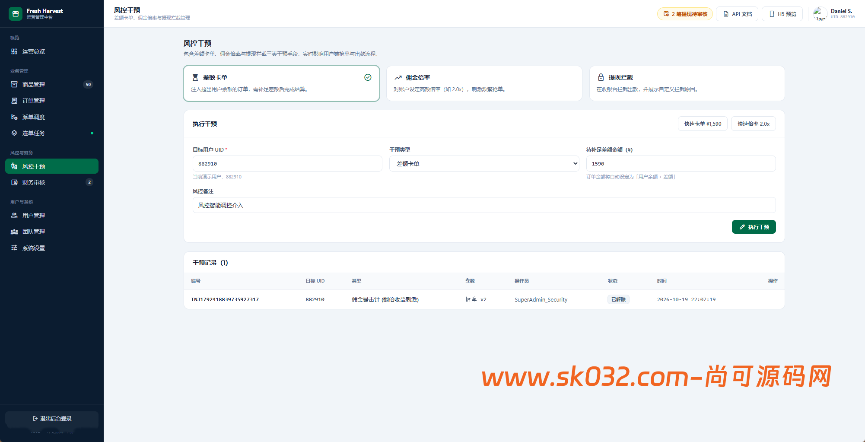Image resolution: width=865 pixels, height=442 pixels.
Task: Open 商品管理 menu label
Action: [x=34, y=85]
